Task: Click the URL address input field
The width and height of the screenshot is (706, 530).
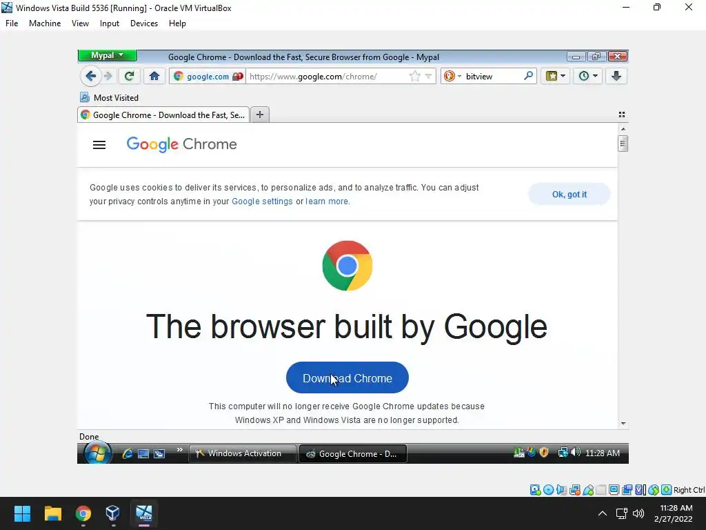Action: [x=327, y=76]
